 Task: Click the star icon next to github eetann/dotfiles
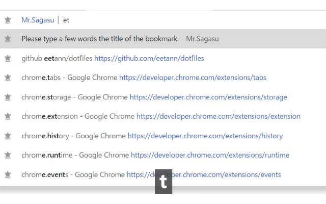click(x=8, y=58)
